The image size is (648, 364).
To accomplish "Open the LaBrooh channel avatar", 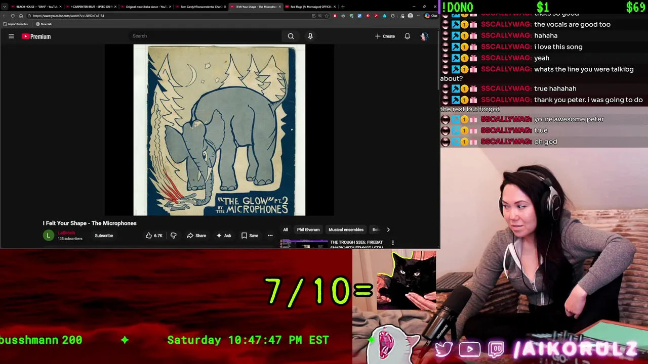I will [x=49, y=235].
